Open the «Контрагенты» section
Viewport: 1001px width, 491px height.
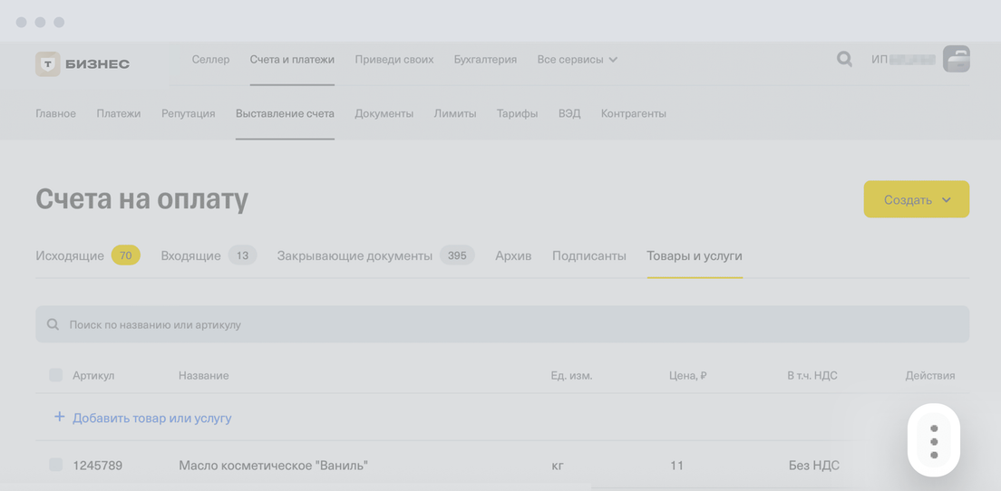(x=633, y=113)
